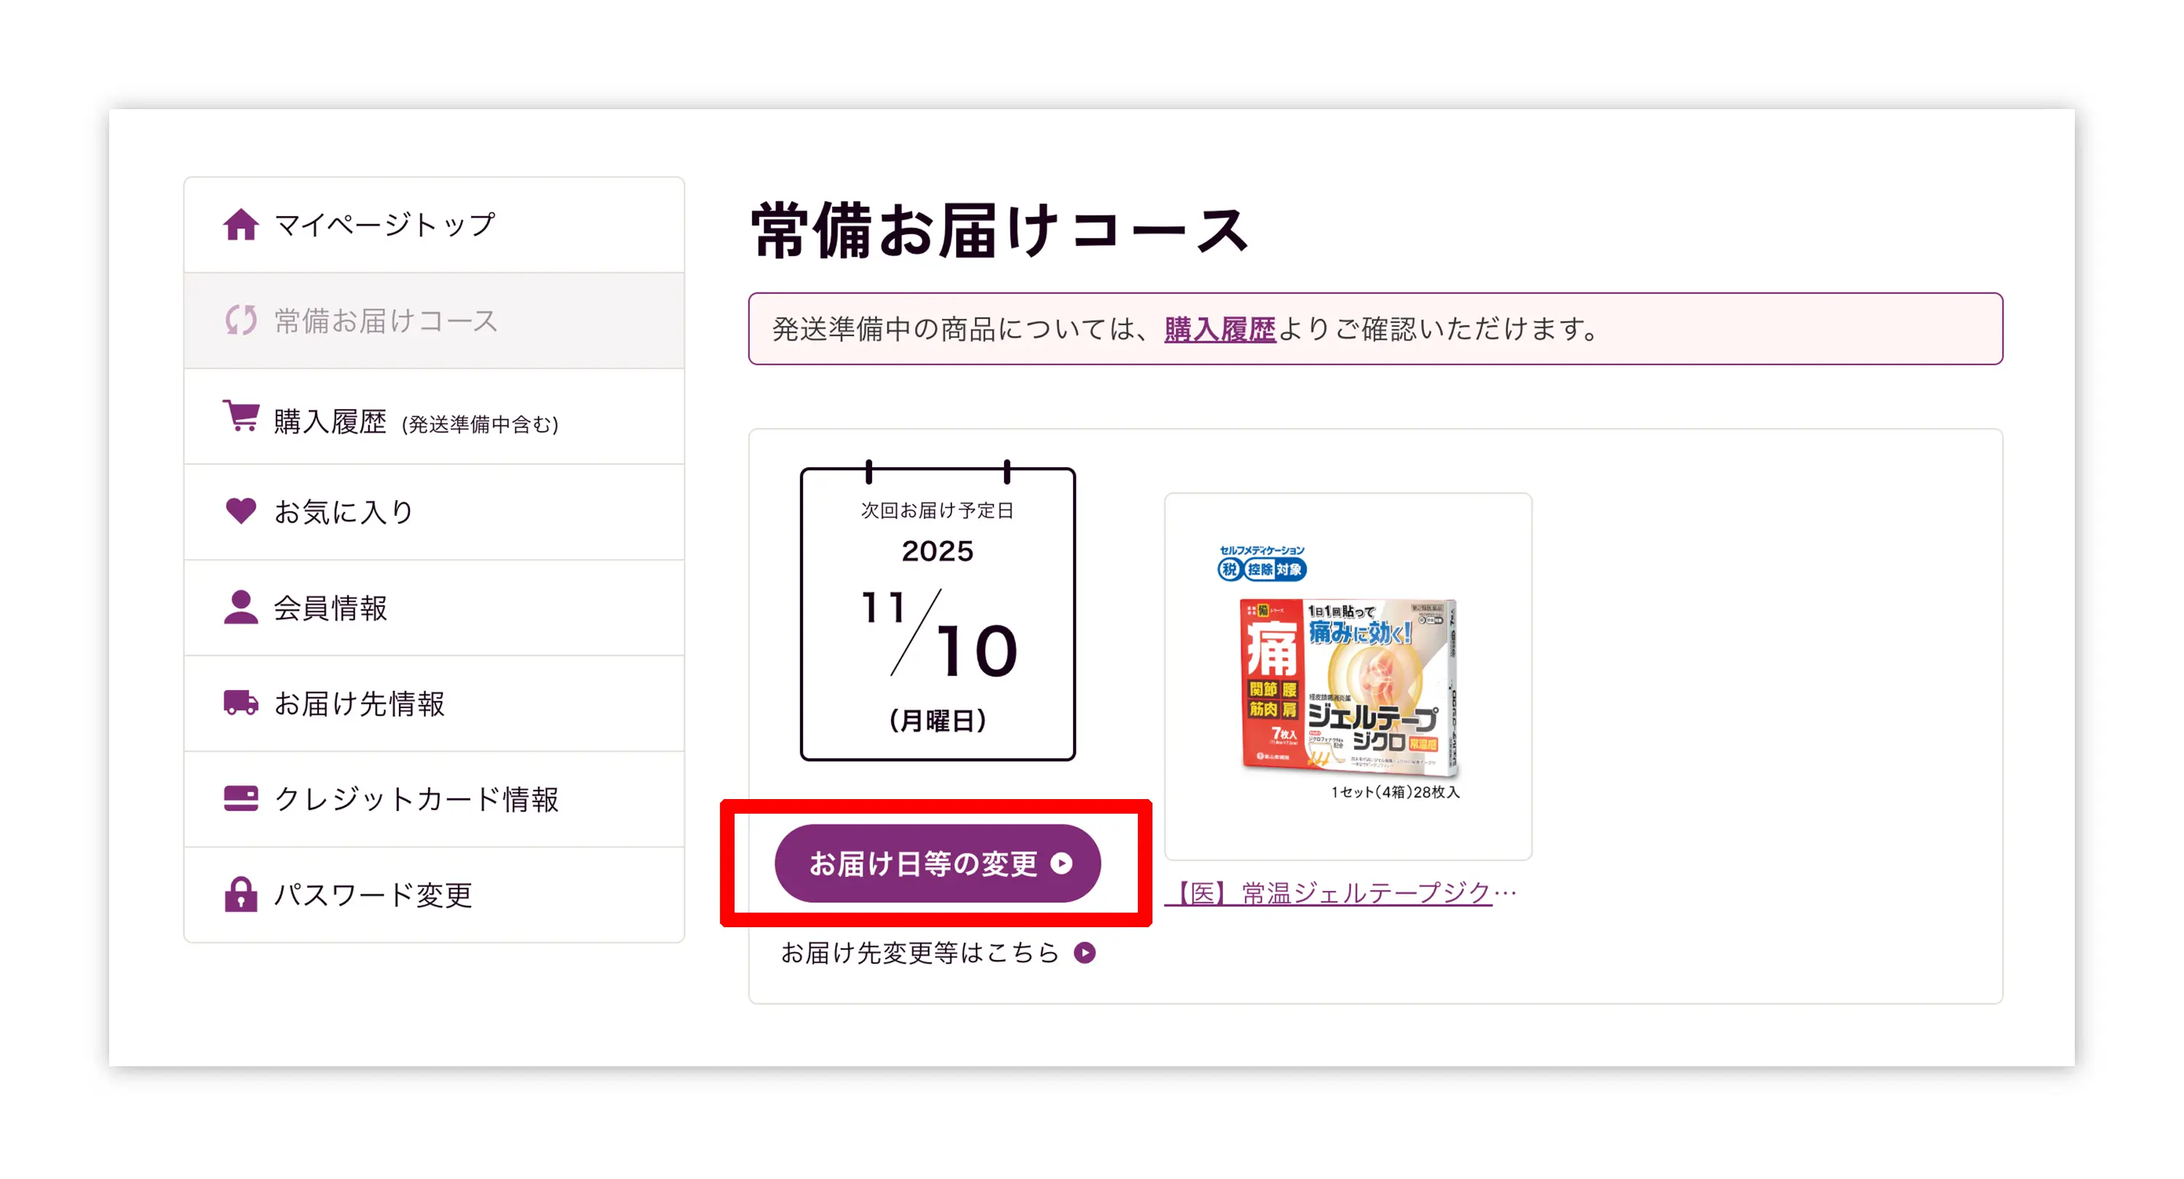The height and width of the screenshot is (1179, 2184).
Task: Open クレジットカード情報 page
Action: click(434, 799)
